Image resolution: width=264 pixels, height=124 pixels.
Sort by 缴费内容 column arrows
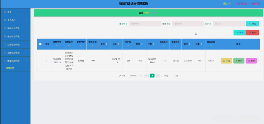pyautogui.click(x=81, y=46)
